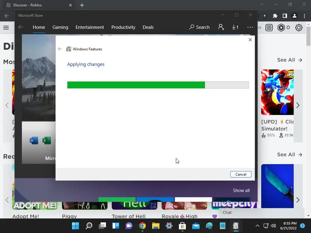The height and width of the screenshot is (233, 311).
Task: Click the Applying changes progress bar
Action: 158,85
